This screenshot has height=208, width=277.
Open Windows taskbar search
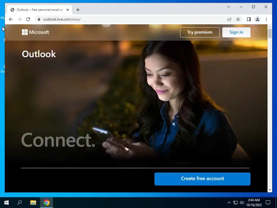coord(19,203)
